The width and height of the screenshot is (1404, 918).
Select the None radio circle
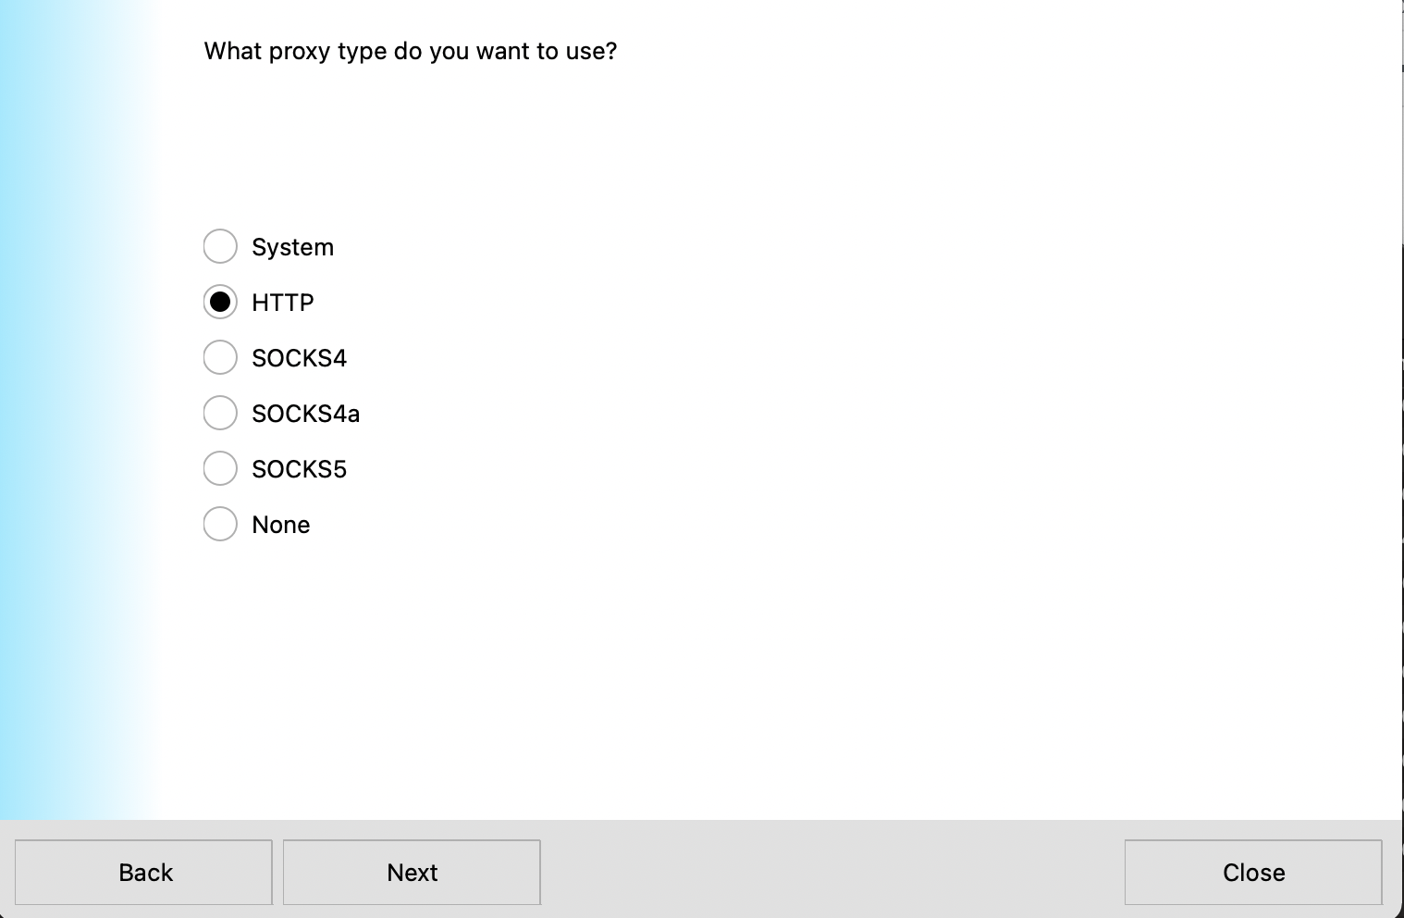[220, 525]
